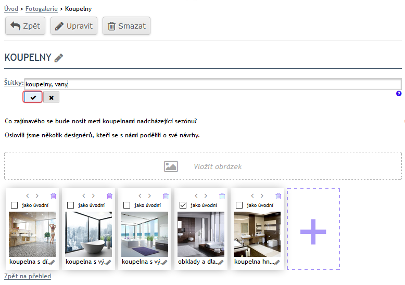Edit caption of 'koupelna hn...' photo
Screen dimensions: 405x285
[276, 263]
